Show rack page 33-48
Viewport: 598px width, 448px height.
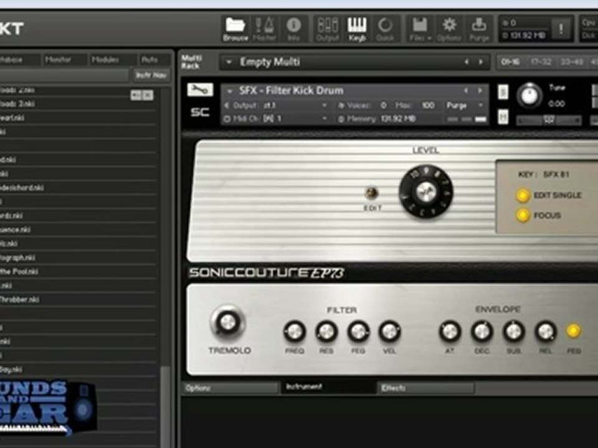click(572, 62)
